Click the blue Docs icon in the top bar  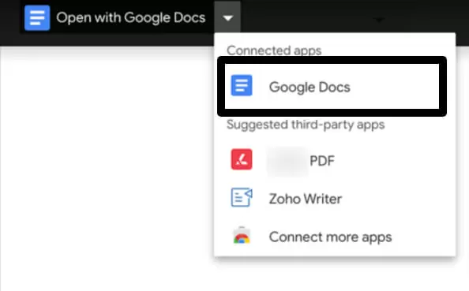(x=37, y=17)
